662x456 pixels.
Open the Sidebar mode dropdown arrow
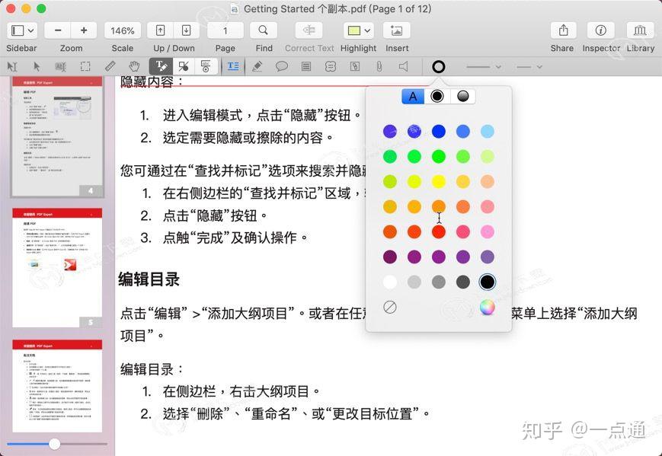tap(30, 30)
